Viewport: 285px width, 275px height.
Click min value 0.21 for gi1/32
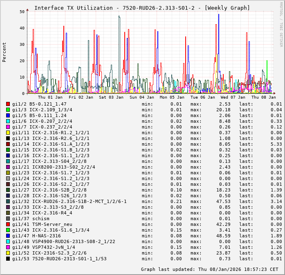coord(176,201)
